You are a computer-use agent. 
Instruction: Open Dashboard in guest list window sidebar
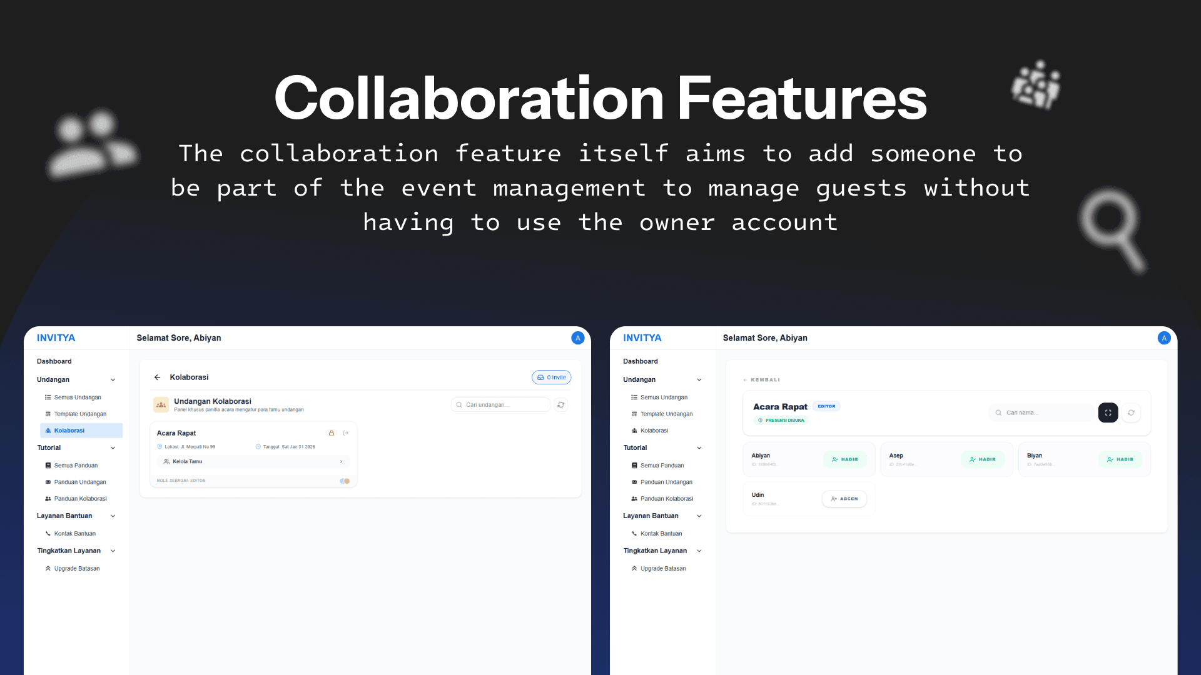point(641,361)
